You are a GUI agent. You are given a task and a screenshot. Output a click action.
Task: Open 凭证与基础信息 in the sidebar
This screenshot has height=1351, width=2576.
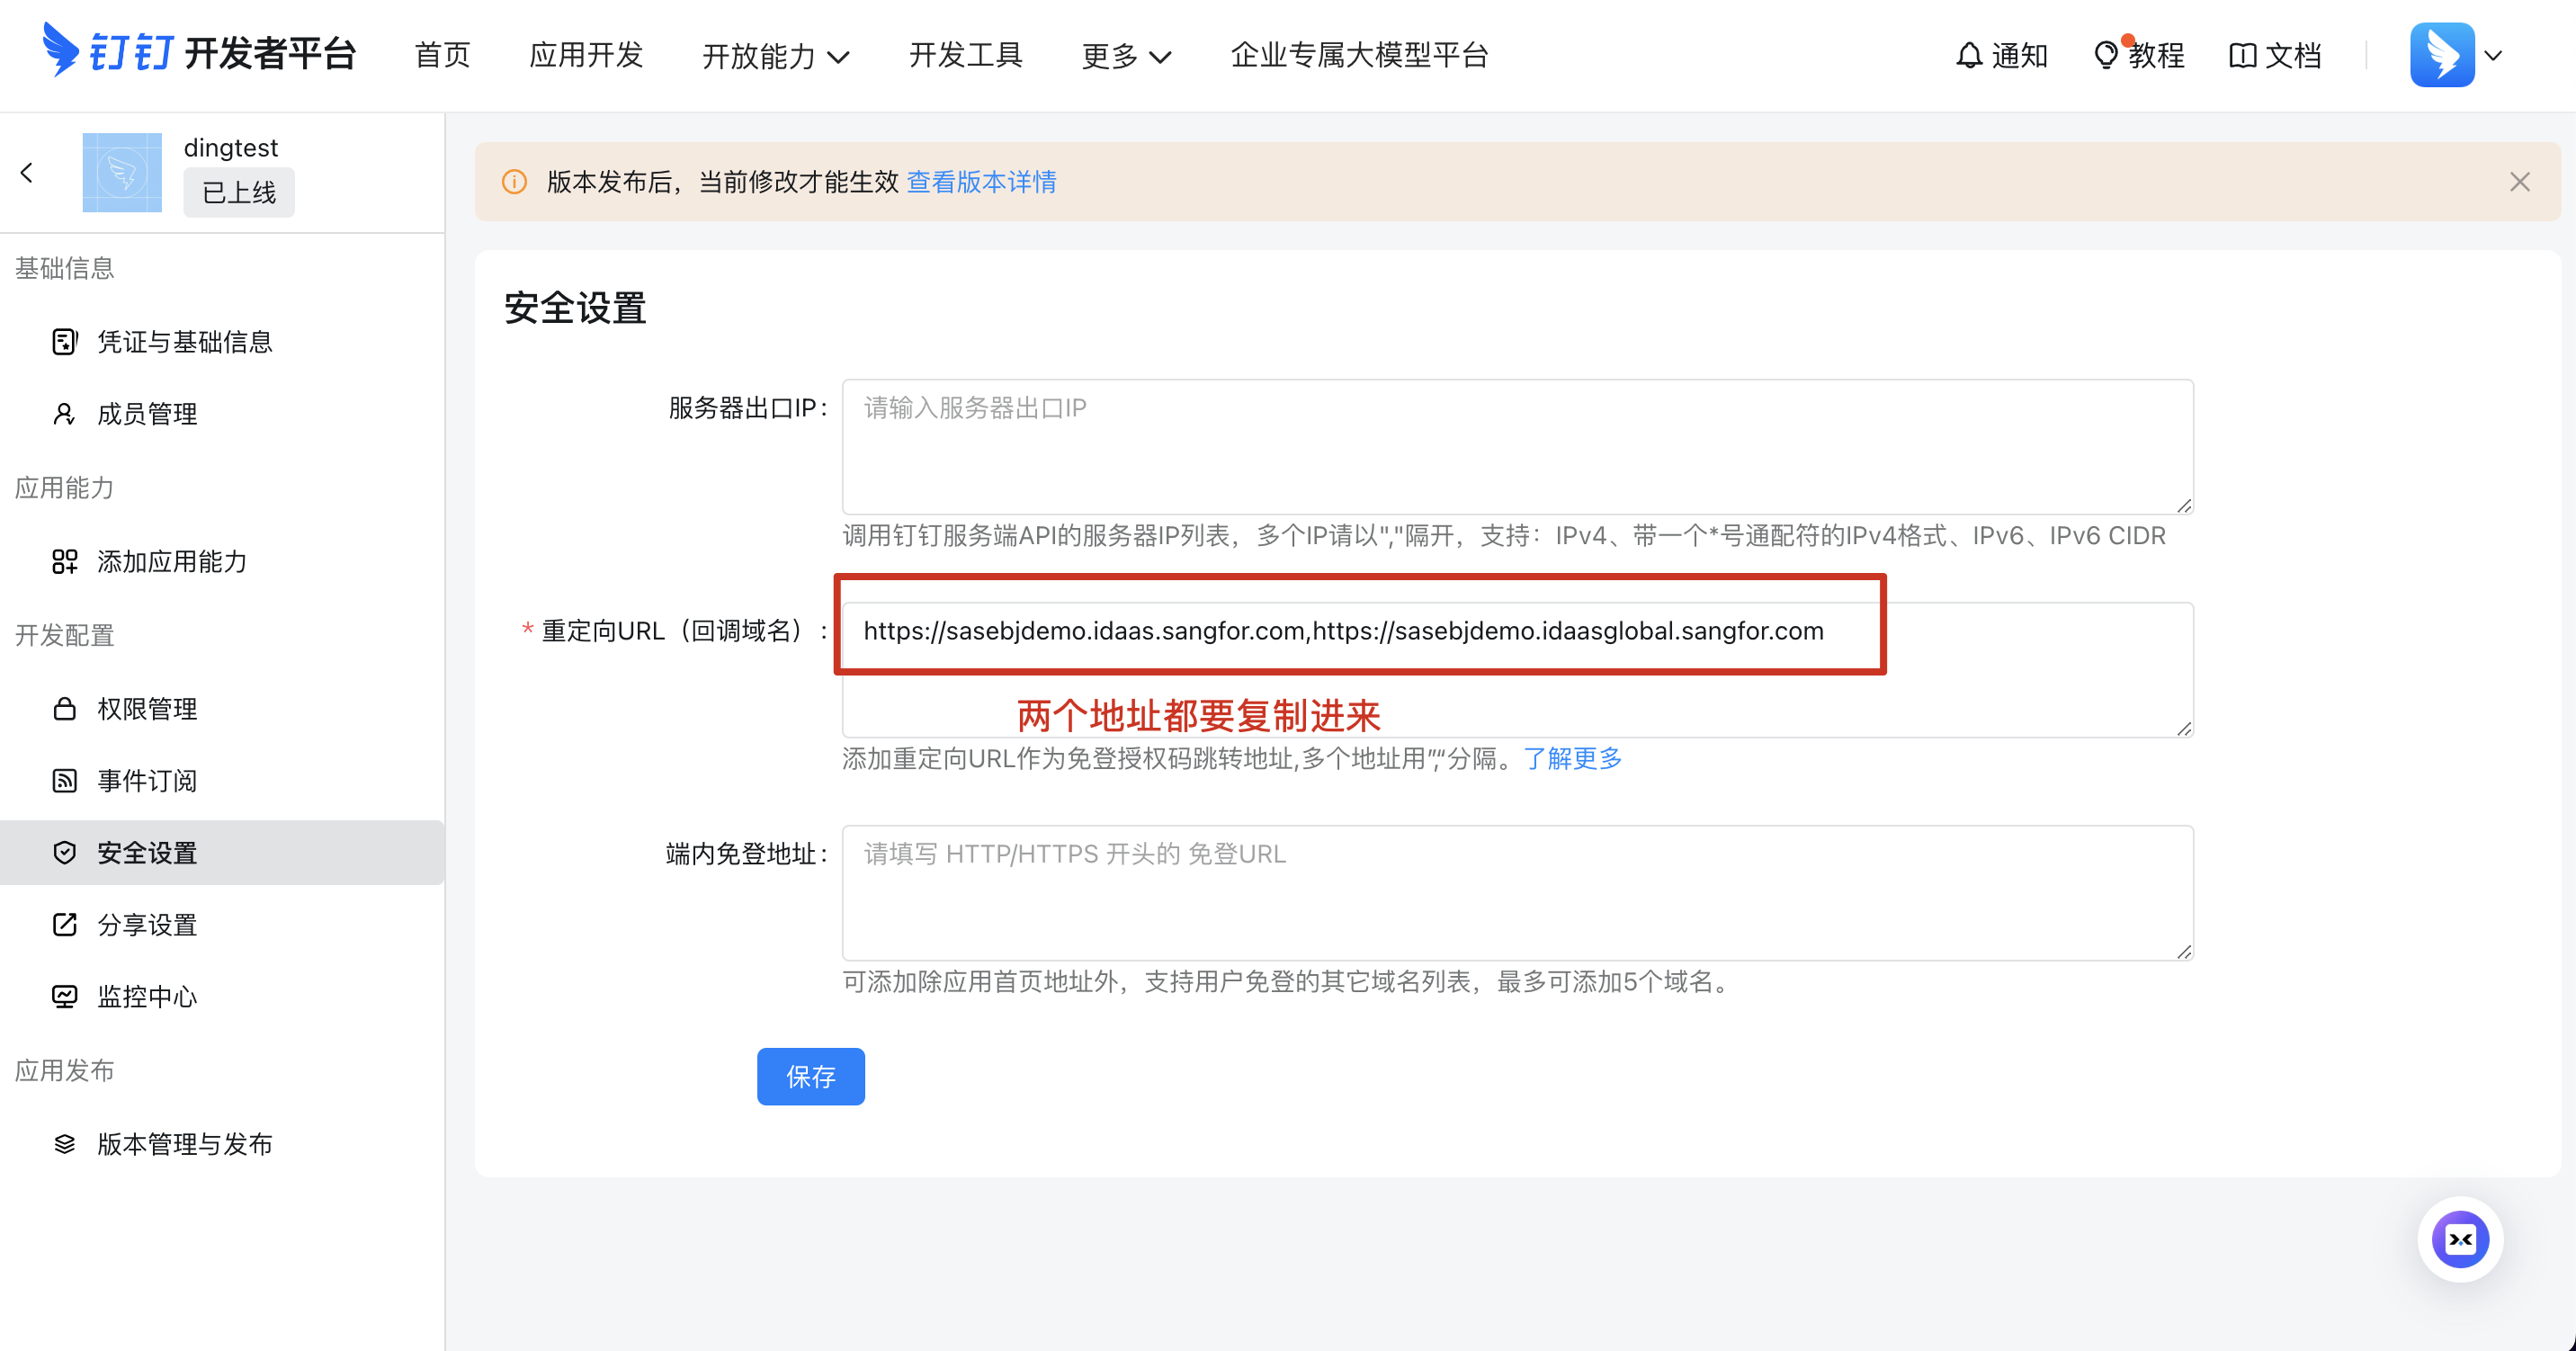point(184,342)
